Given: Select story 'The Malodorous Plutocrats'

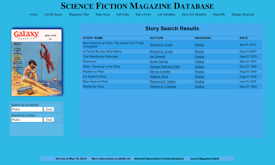Looking at the screenshot, I should (116, 56).
